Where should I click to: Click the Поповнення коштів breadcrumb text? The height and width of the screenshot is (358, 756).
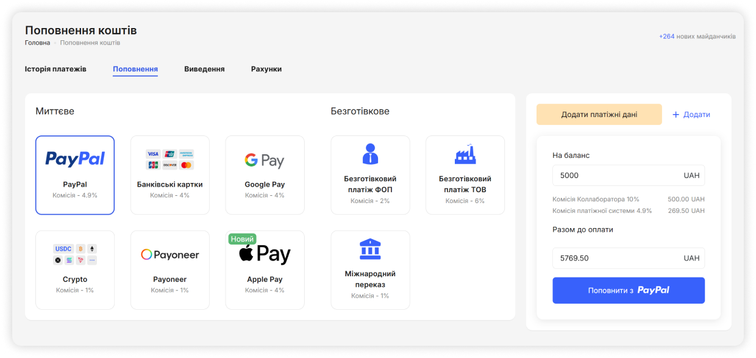click(x=90, y=43)
